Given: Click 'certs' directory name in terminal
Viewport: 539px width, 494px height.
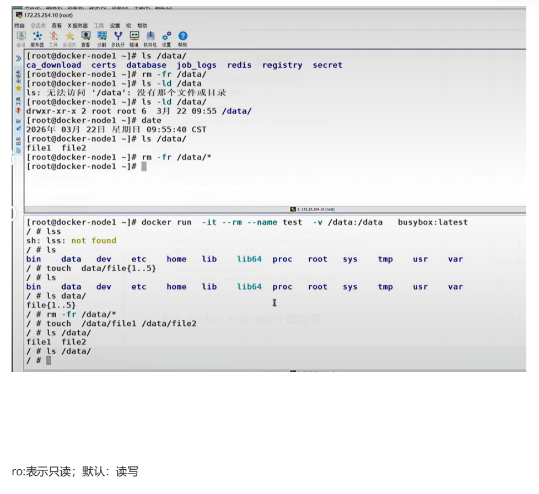Looking at the screenshot, I should point(104,65).
